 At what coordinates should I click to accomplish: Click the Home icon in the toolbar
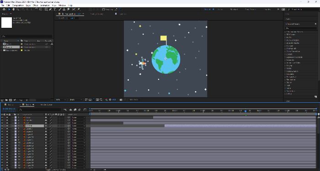pyautogui.click(x=4, y=10)
